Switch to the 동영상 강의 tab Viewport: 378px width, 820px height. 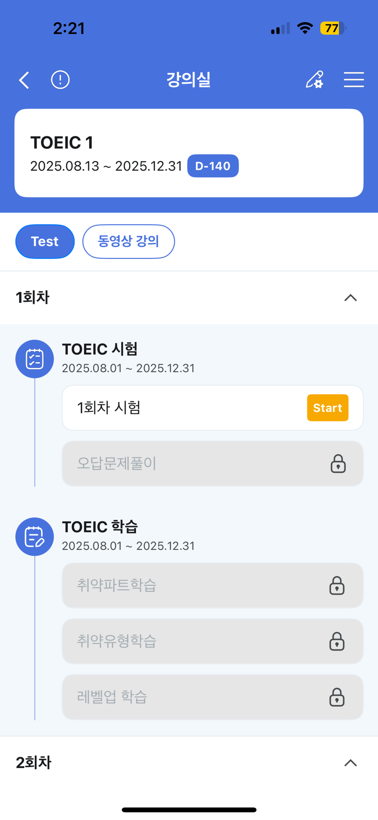129,241
